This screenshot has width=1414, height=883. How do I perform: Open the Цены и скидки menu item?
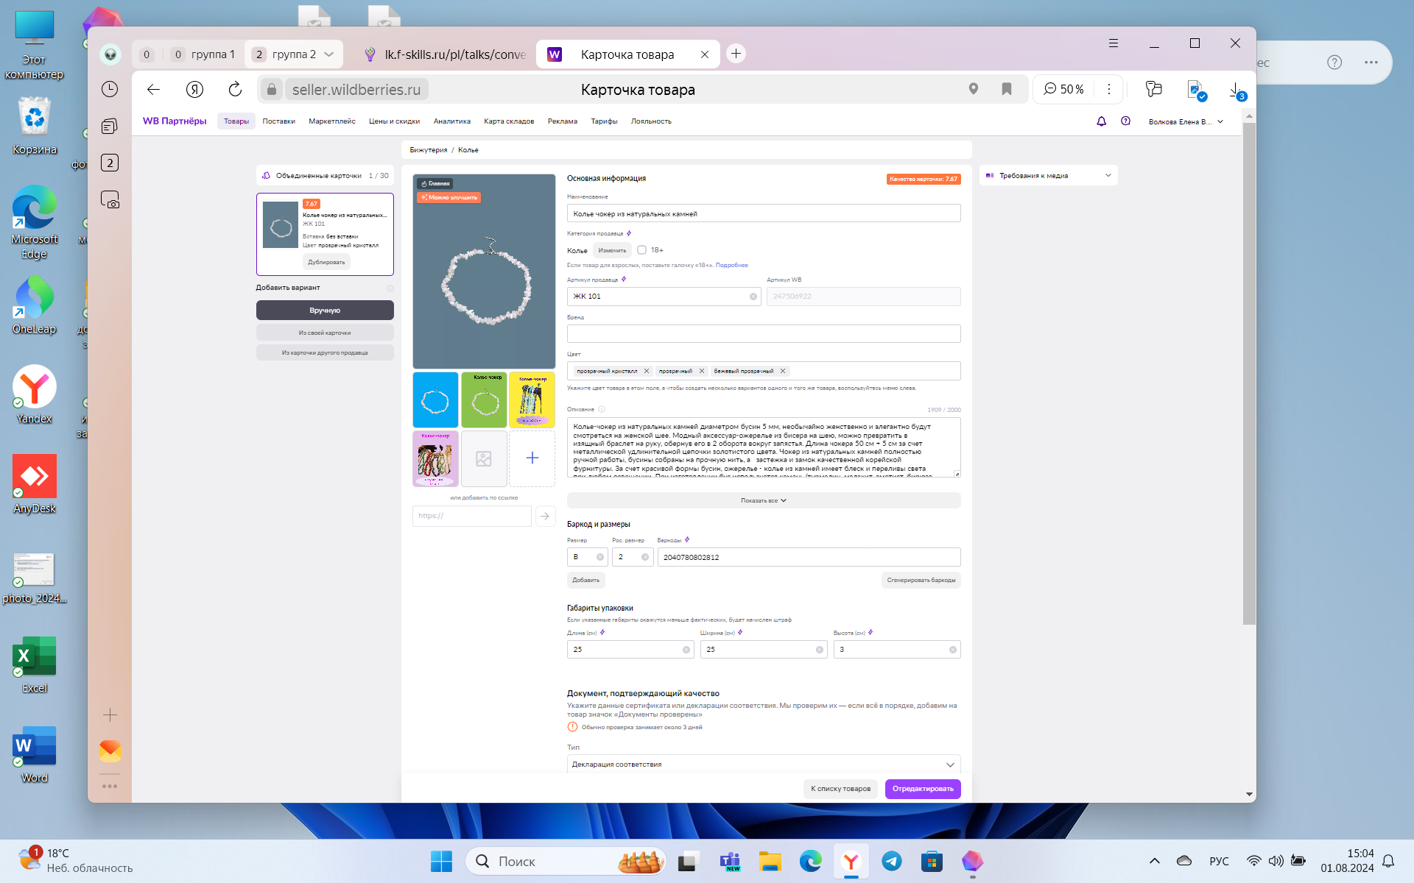394,121
